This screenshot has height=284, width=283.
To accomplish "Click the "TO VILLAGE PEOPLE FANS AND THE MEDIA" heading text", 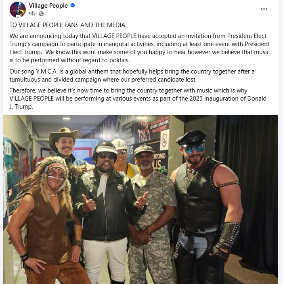I will click(x=68, y=25).
